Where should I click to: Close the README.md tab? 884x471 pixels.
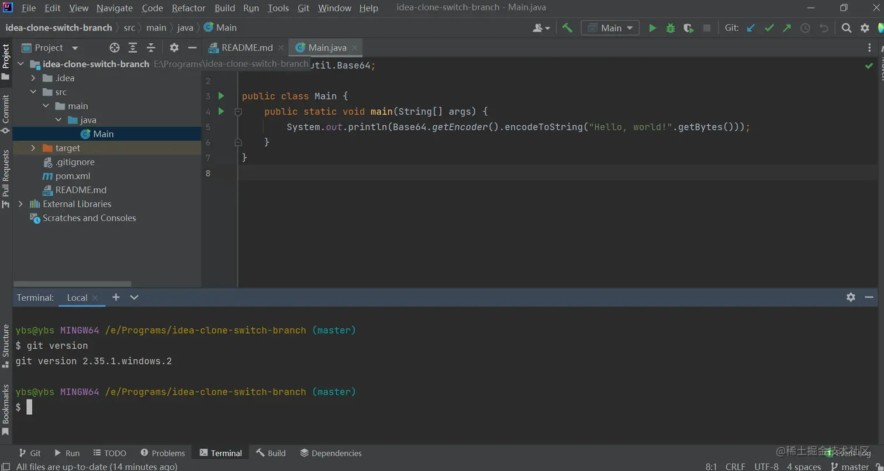pos(281,48)
